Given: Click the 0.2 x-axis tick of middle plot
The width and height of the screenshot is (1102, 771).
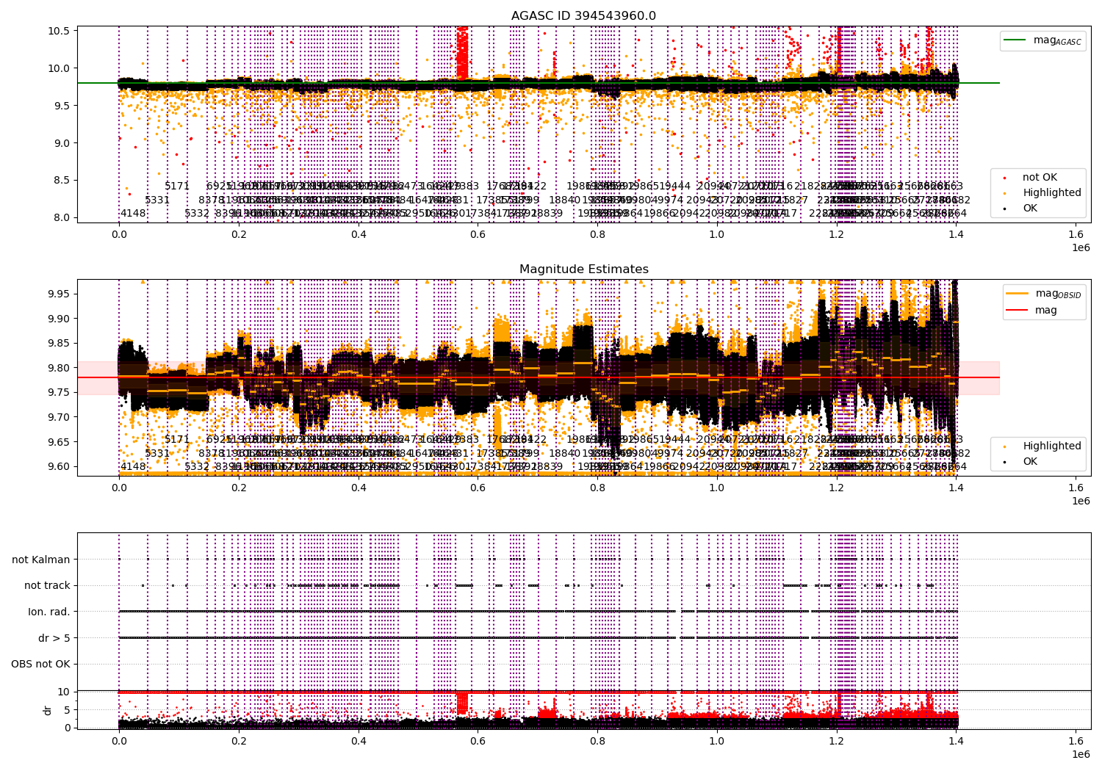Looking at the screenshot, I should (x=239, y=488).
